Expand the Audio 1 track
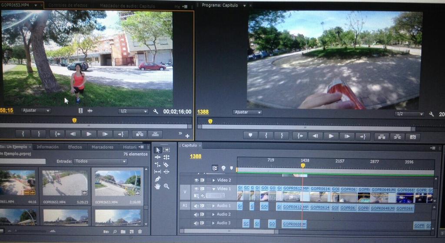 pos(214,206)
